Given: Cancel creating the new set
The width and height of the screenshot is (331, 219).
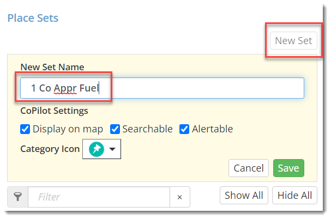Looking at the screenshot, I should pyautogui.click(x=249, y=168).
